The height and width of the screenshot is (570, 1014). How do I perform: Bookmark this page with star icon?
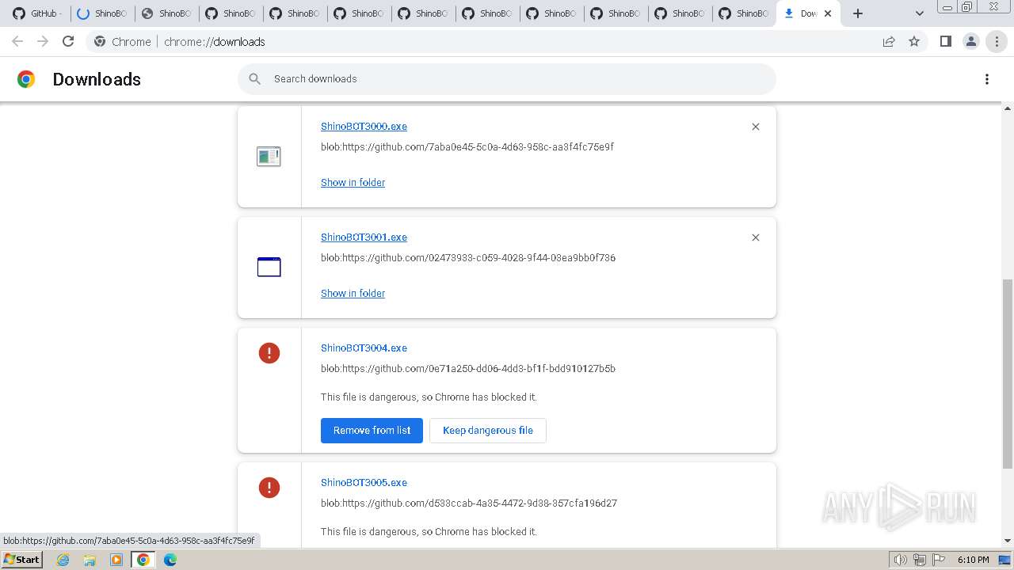point(914,42)
